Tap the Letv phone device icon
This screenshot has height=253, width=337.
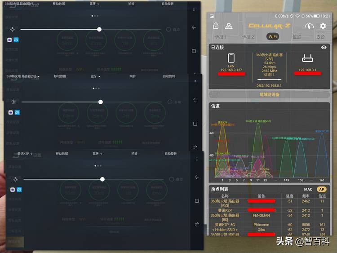231,58
